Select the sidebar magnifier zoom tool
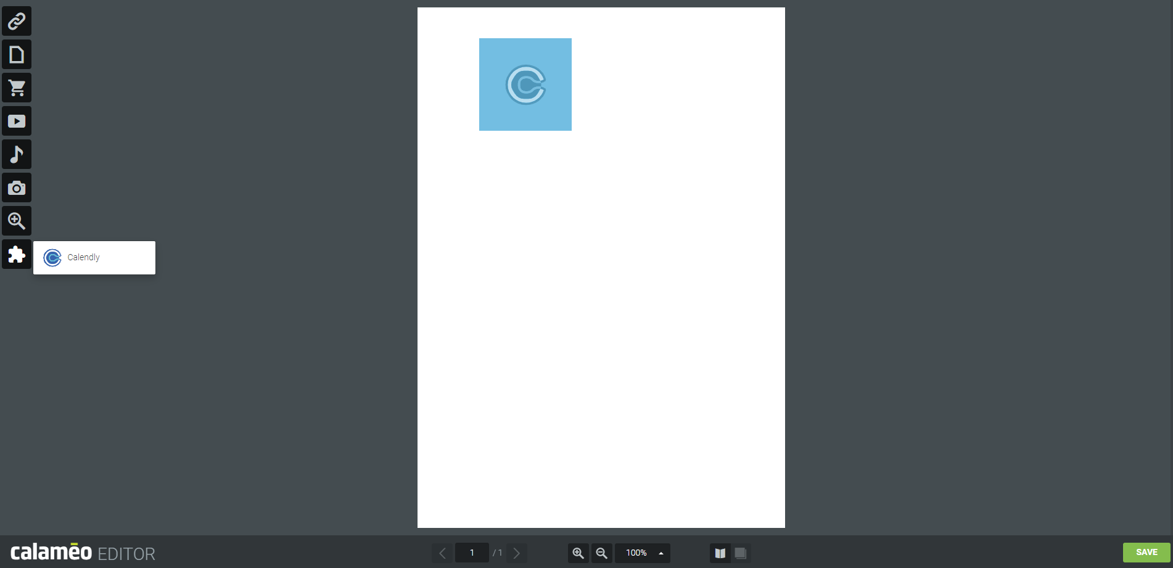This screenshot has height=568, width=1173. 17,221
